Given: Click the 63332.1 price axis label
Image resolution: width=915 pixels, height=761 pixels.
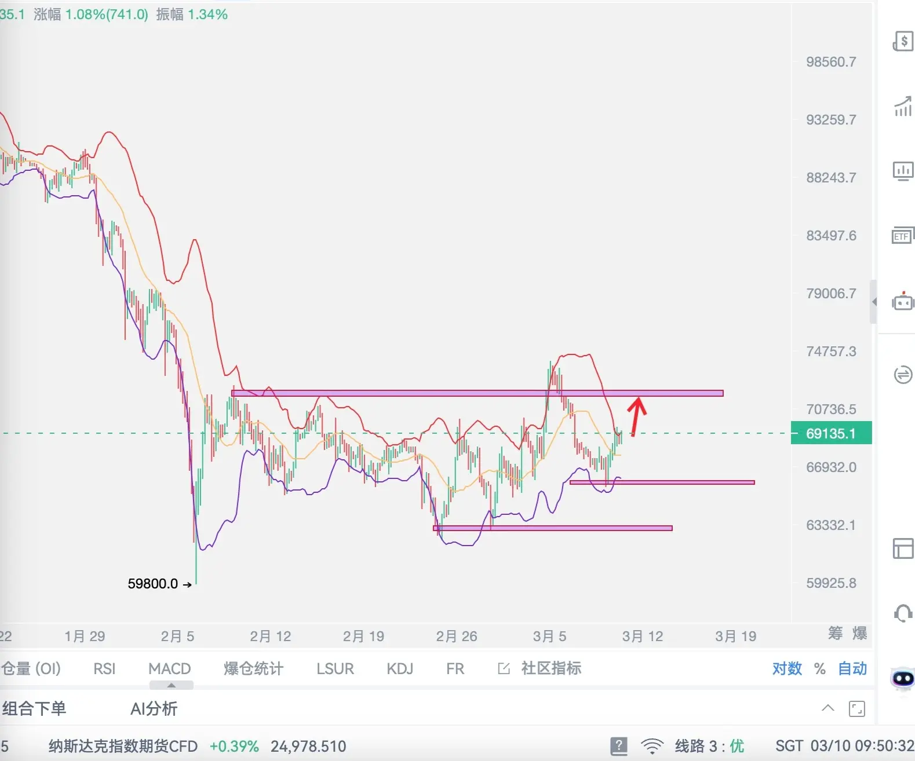Looking at the screenshot, I should pos(831,525).
